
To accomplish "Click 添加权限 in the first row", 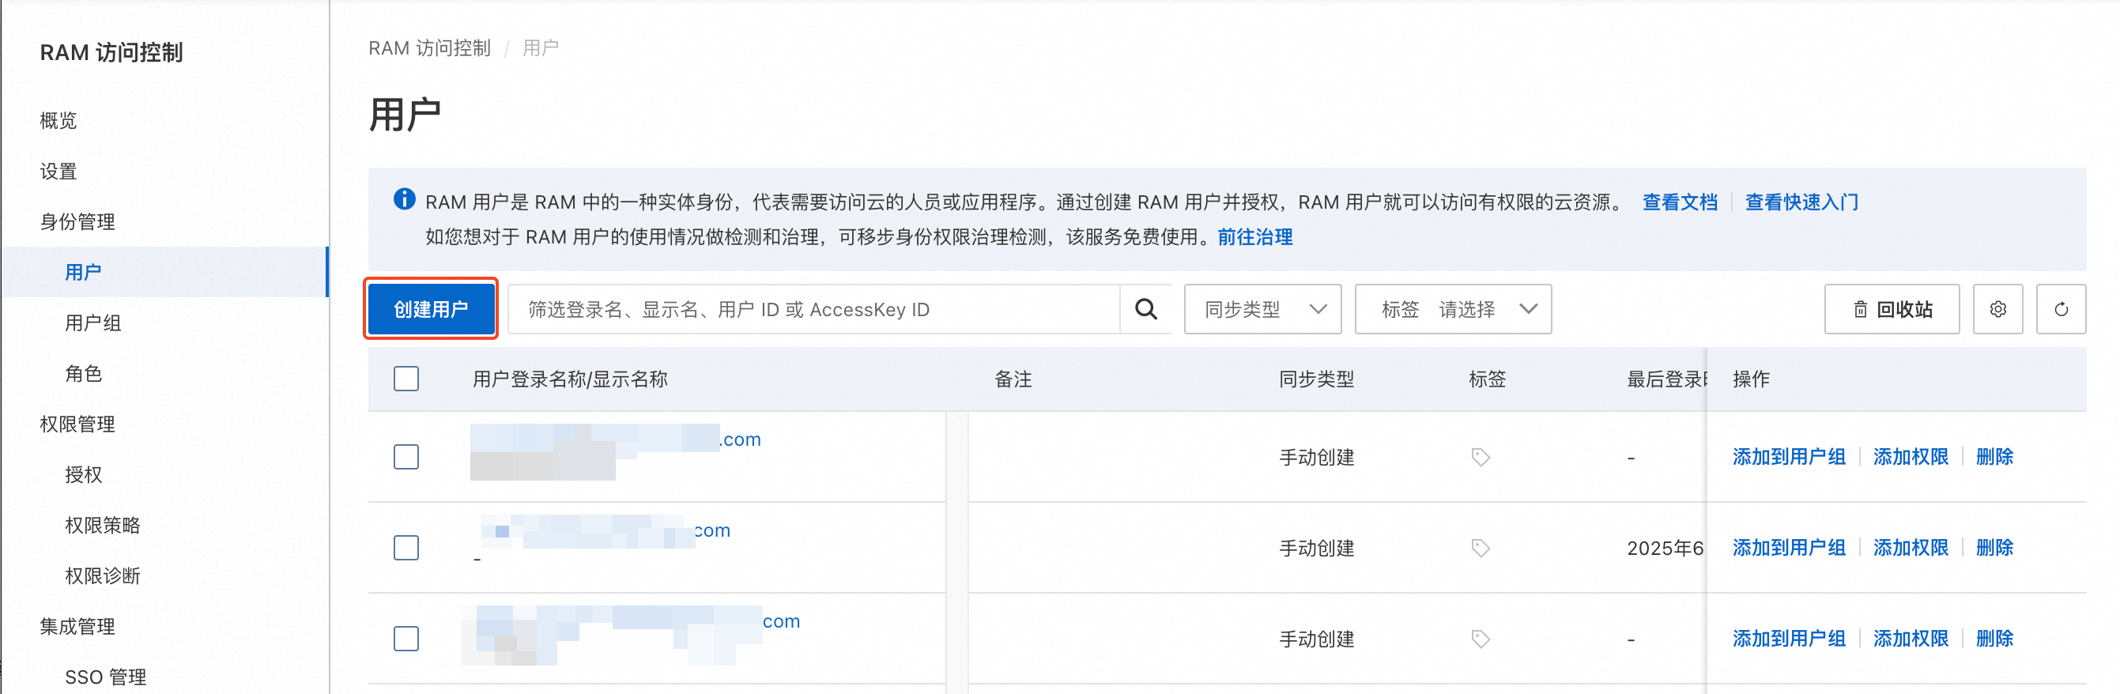I will pyautogui.click(x=1911, y=457).
